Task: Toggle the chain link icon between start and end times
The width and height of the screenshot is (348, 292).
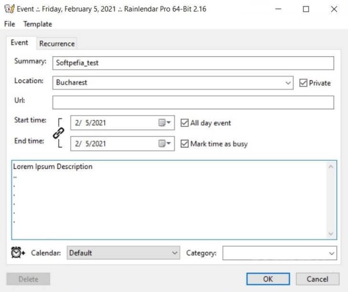Action: pos(59,133)
